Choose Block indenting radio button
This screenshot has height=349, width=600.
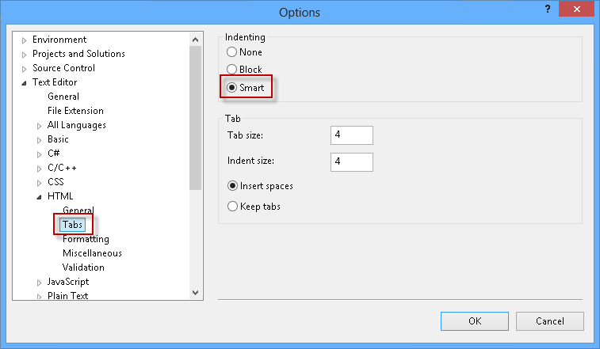[232, 70]
